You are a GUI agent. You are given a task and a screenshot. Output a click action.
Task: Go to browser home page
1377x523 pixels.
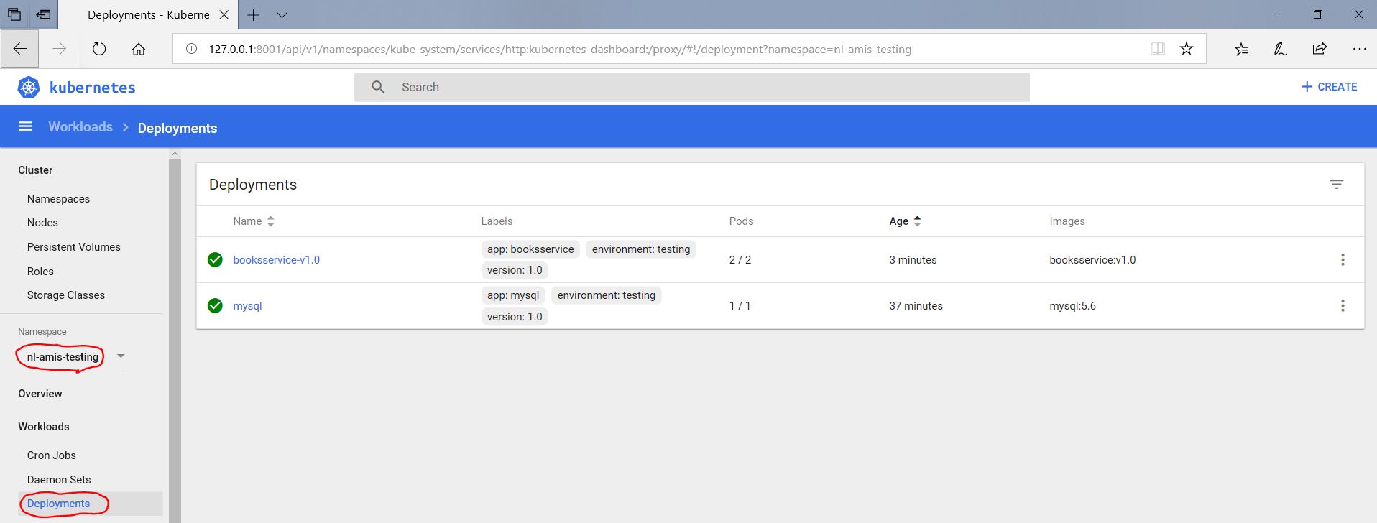[139, 49]
